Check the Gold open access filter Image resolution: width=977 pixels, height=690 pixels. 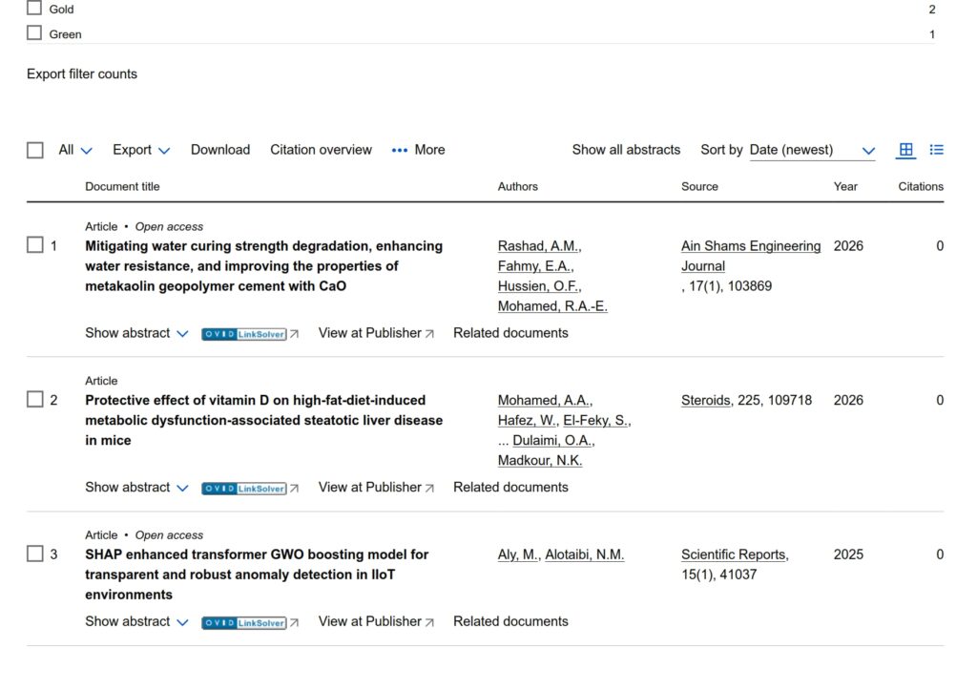pos(34,9)
